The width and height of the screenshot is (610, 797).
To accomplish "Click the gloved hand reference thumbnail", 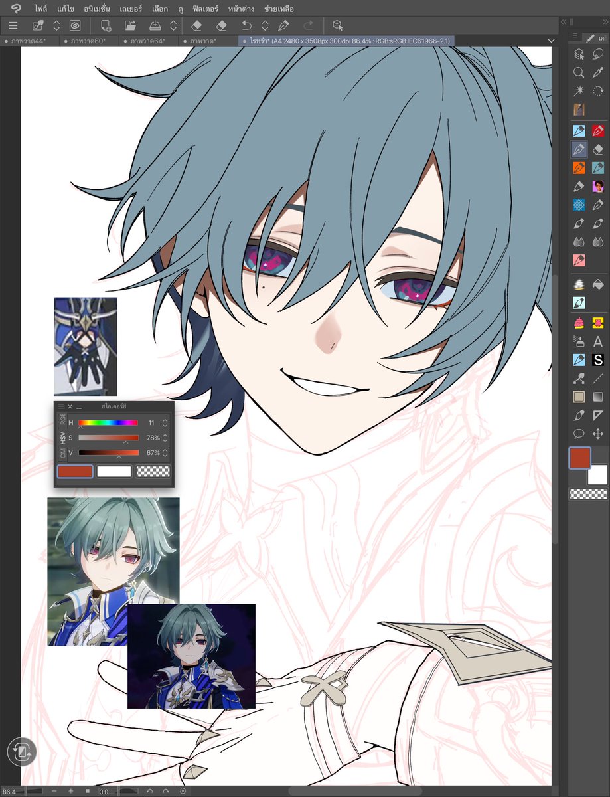I will tap(86, 347).
